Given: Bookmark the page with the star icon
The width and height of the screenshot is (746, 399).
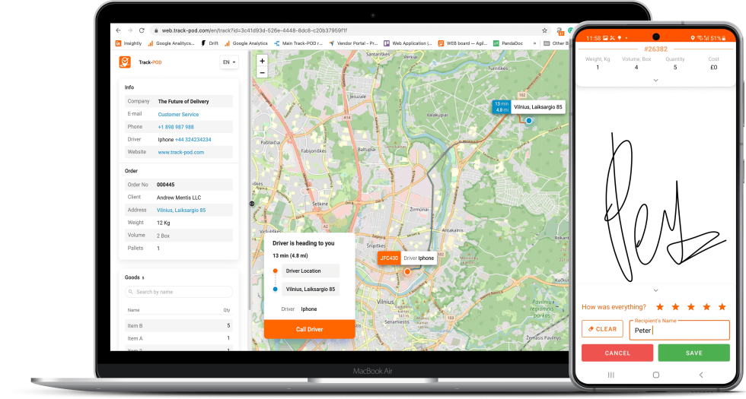Looking at the screenshot, I should (545, 30).
